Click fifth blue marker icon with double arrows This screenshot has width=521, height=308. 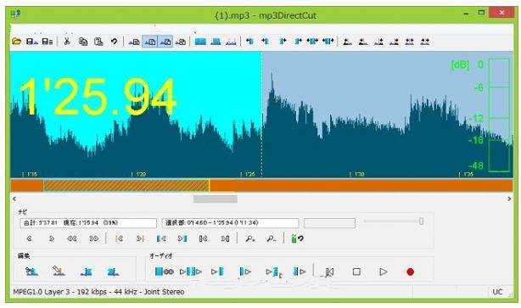click(x=312, y=42)
